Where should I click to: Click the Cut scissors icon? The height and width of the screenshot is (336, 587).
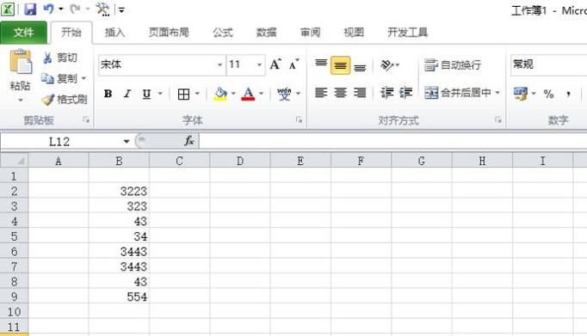coord(47,58)
